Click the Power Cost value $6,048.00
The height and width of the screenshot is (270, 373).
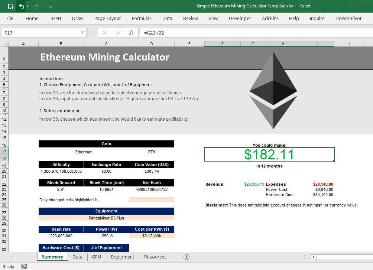[x=324, y=190]
